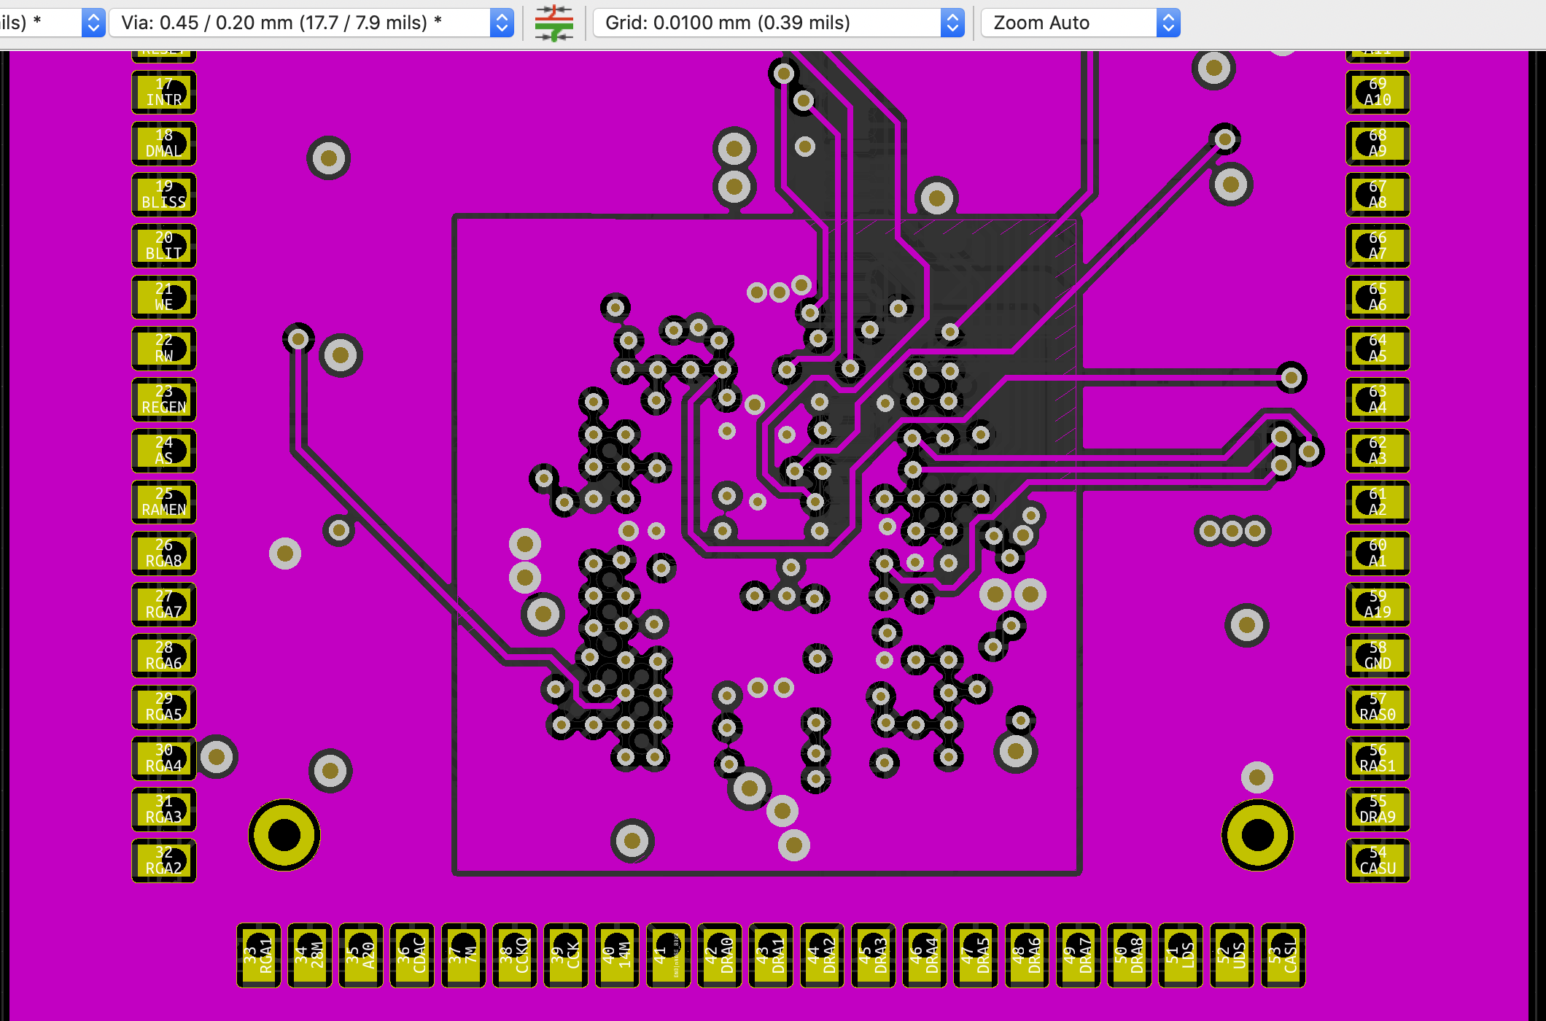
Task: Click the bottom-left yellow mounting hole
Action: tap(284, 835)
